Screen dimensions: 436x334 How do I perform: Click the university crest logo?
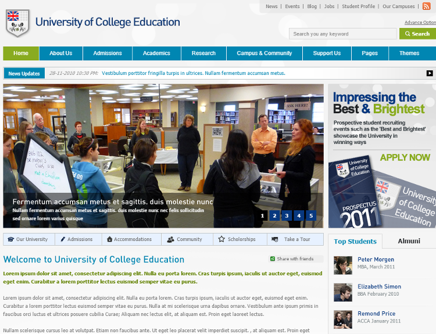pos(18,23)
